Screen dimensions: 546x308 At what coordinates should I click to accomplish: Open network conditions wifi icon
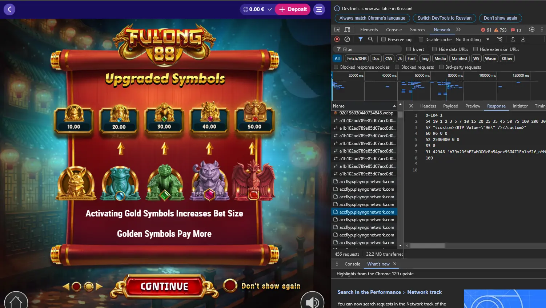pyautogui.click(x=500, y=39)
